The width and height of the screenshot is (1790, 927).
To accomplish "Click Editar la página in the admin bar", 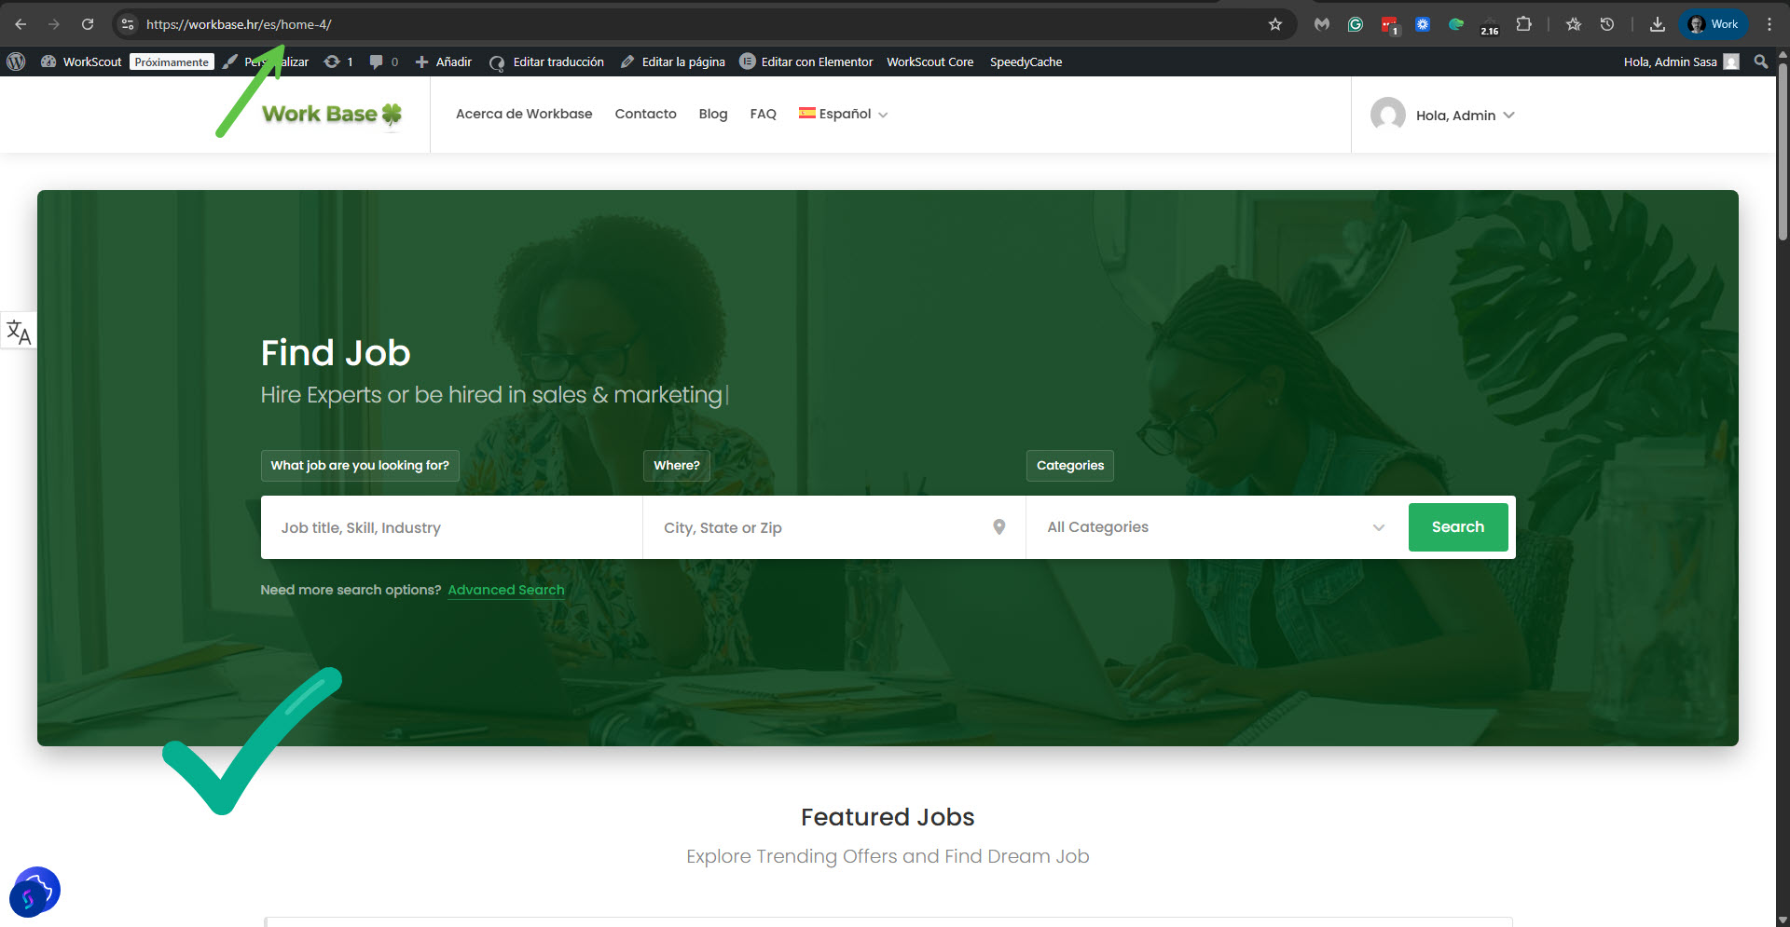I will (x=673, y=61).
